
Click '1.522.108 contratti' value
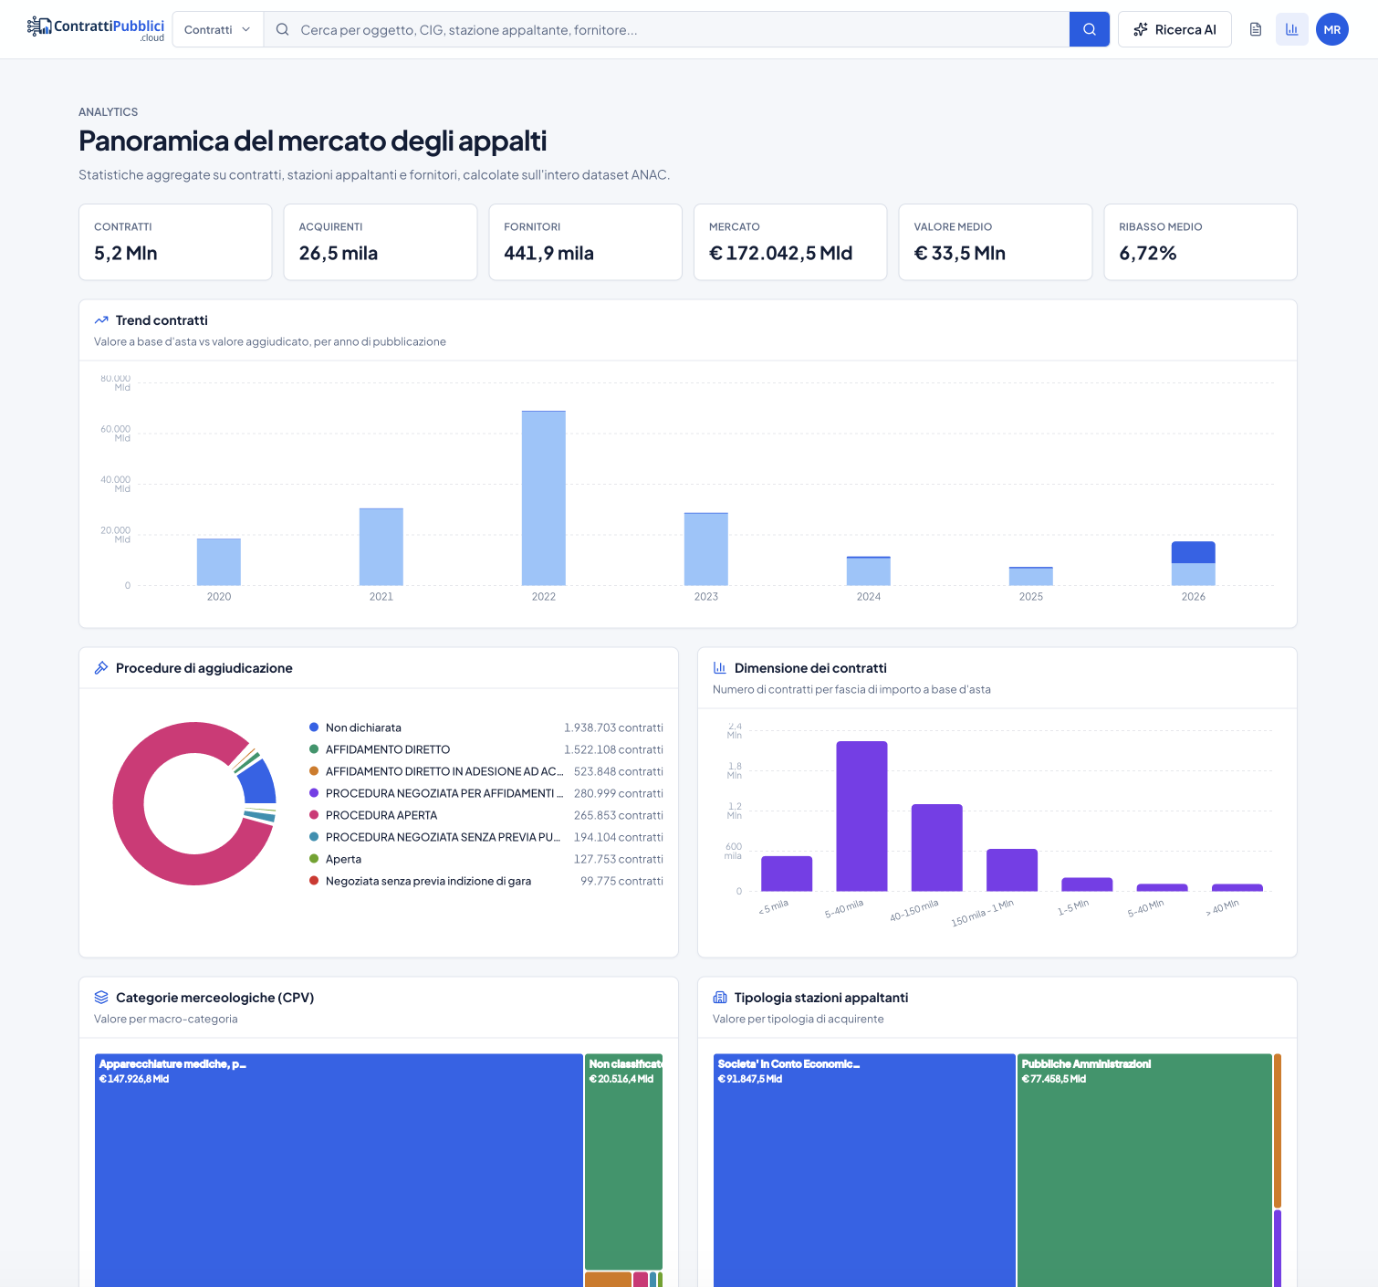(613, 749)
